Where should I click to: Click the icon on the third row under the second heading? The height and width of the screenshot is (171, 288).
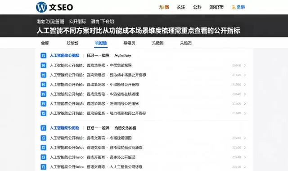coord(43,157)
